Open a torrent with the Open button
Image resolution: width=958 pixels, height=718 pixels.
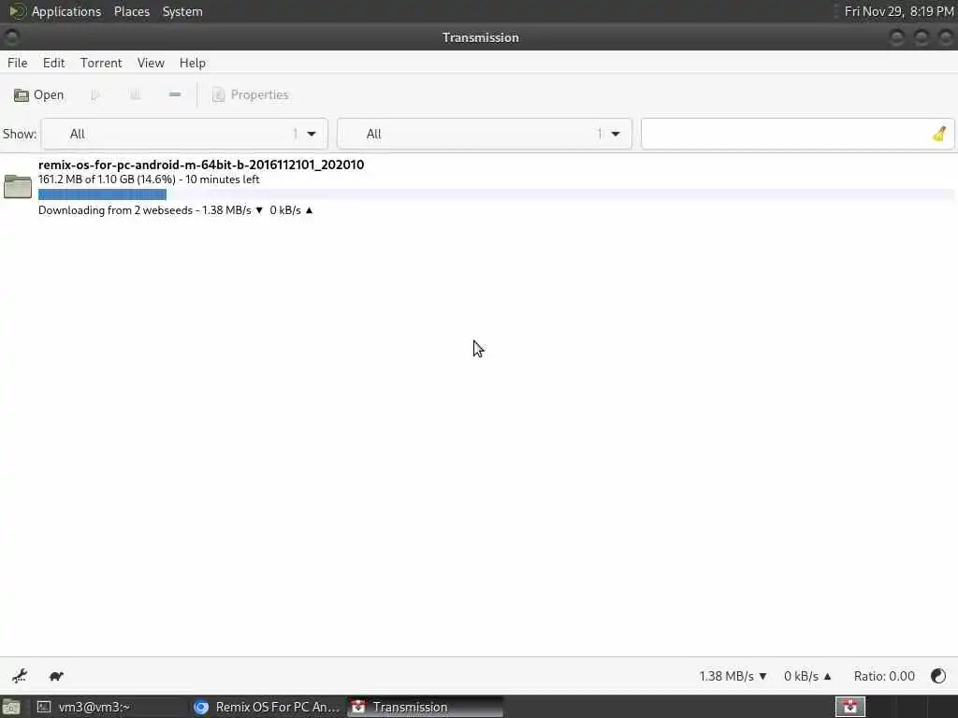(39, 94)
